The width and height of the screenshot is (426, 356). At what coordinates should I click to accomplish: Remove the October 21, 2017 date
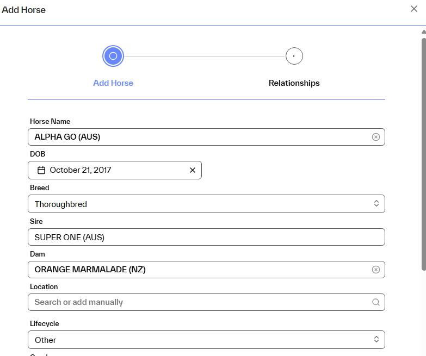[192, 170]
